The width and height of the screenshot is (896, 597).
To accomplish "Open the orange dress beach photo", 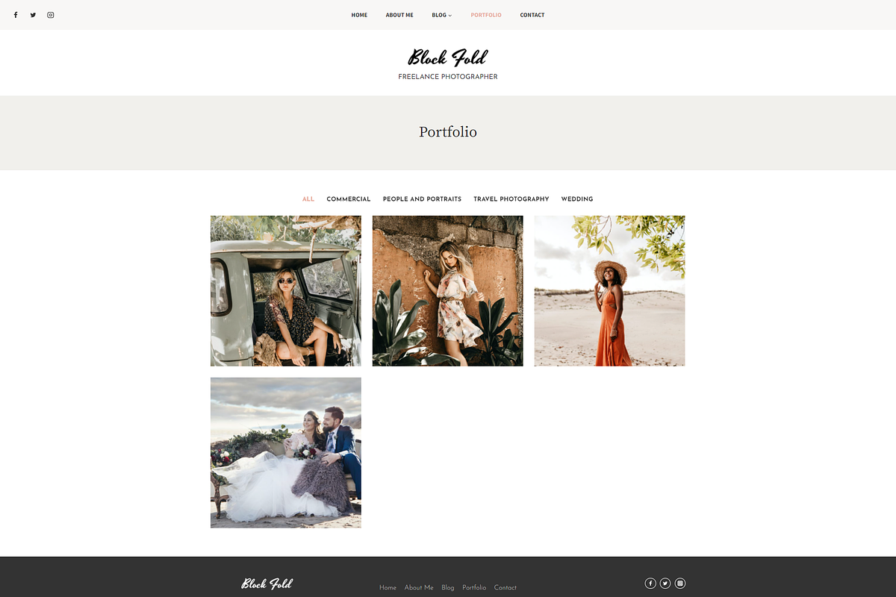I will pyautogui.click(x=610, y=291).
